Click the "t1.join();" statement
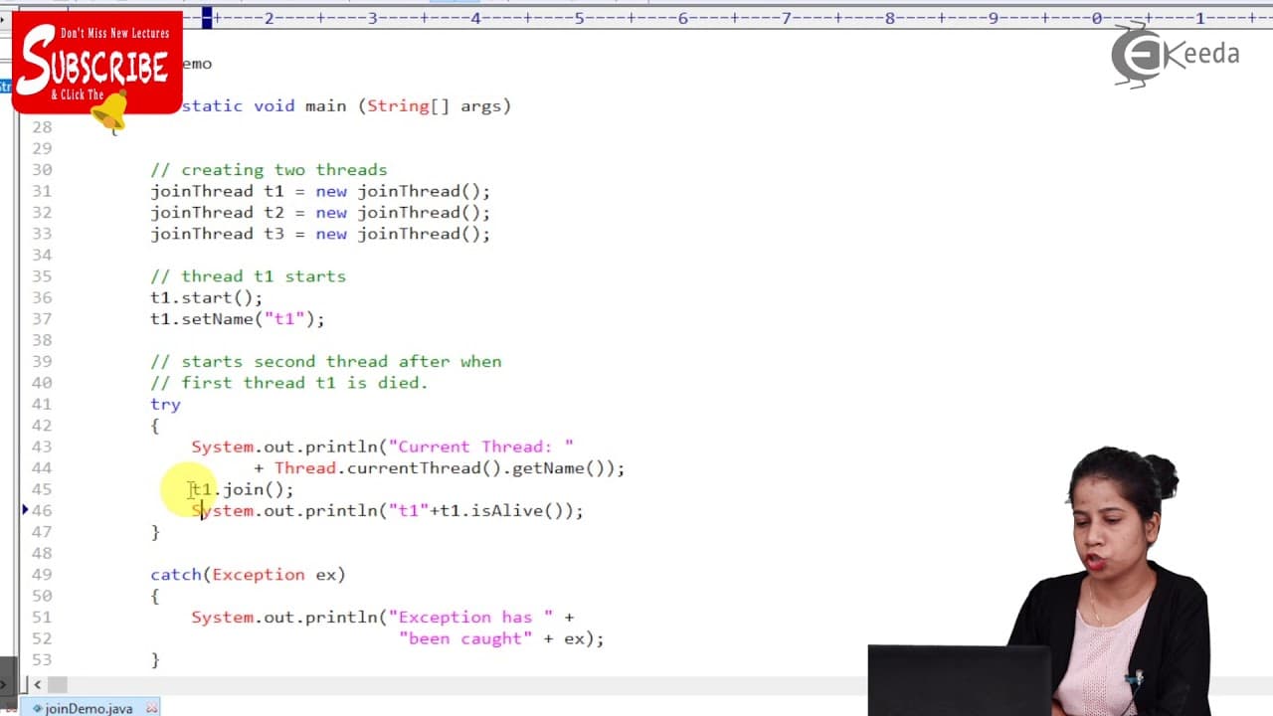The height and width of the screenshot is (716, 1273). pos(243,489)
